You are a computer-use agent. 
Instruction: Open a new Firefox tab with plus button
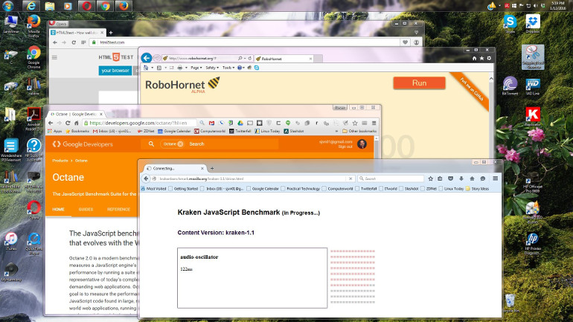pyautogui.click(x=212, y=168)
